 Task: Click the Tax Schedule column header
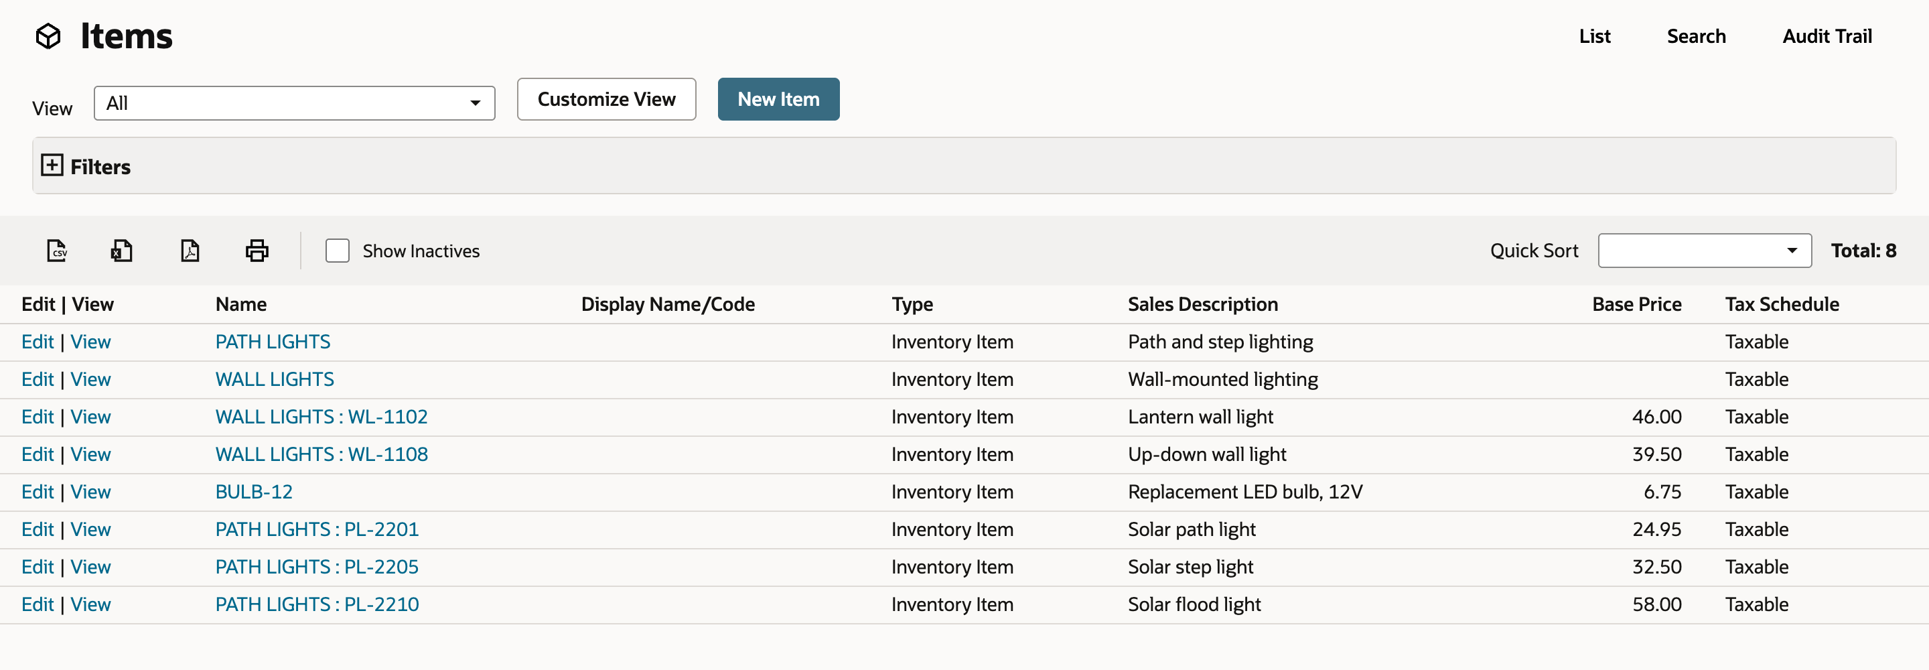(1782, 304)
